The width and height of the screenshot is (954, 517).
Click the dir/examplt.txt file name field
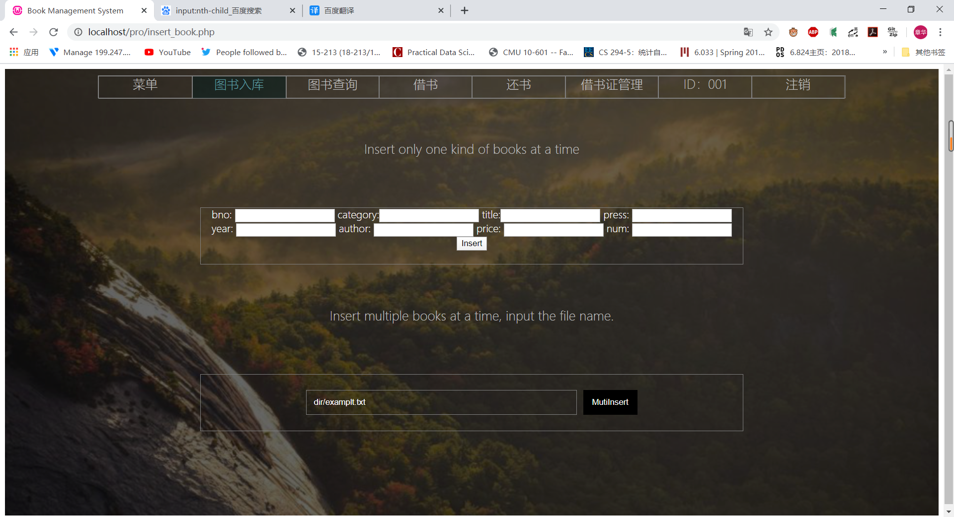click(441, 402)
